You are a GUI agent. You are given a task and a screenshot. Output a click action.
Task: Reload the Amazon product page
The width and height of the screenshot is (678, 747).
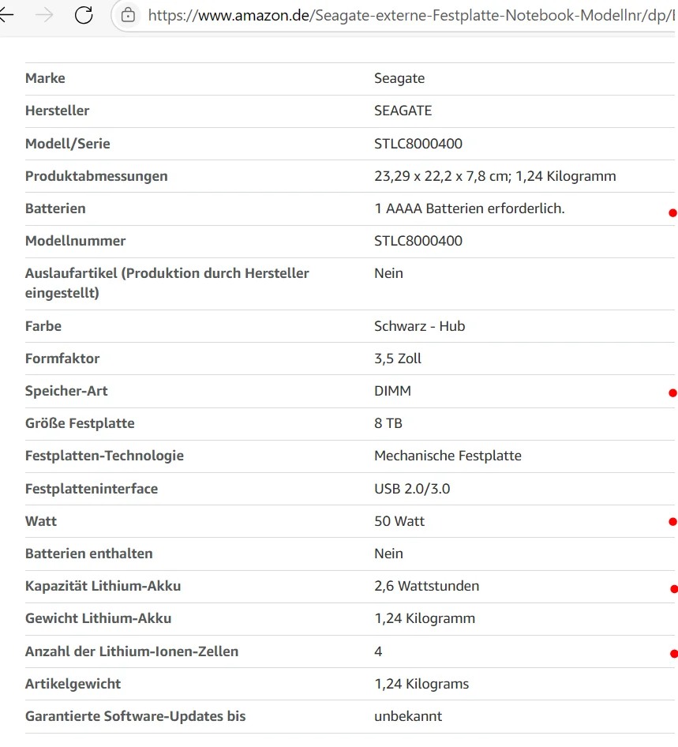coord(84,14)
